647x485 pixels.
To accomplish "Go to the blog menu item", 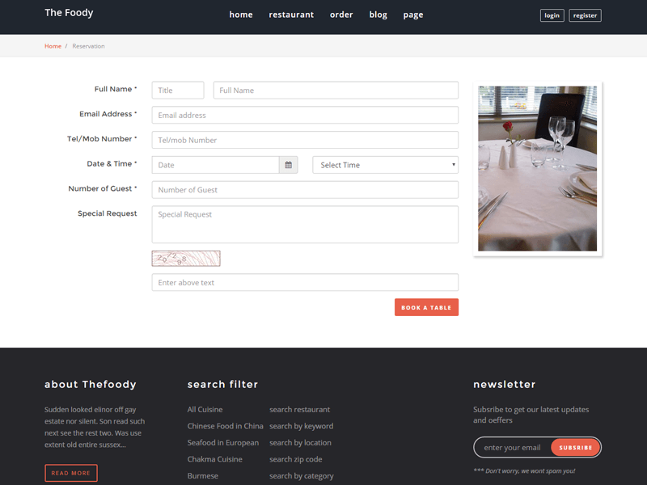I will click(x=378, y=15).
